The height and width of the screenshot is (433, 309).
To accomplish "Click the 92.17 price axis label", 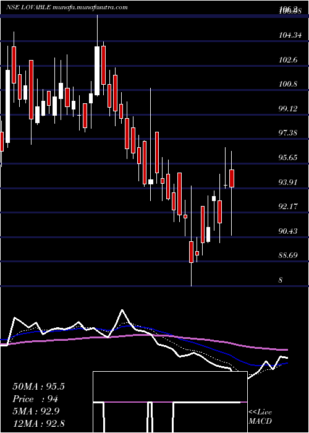I will point(288,206).
